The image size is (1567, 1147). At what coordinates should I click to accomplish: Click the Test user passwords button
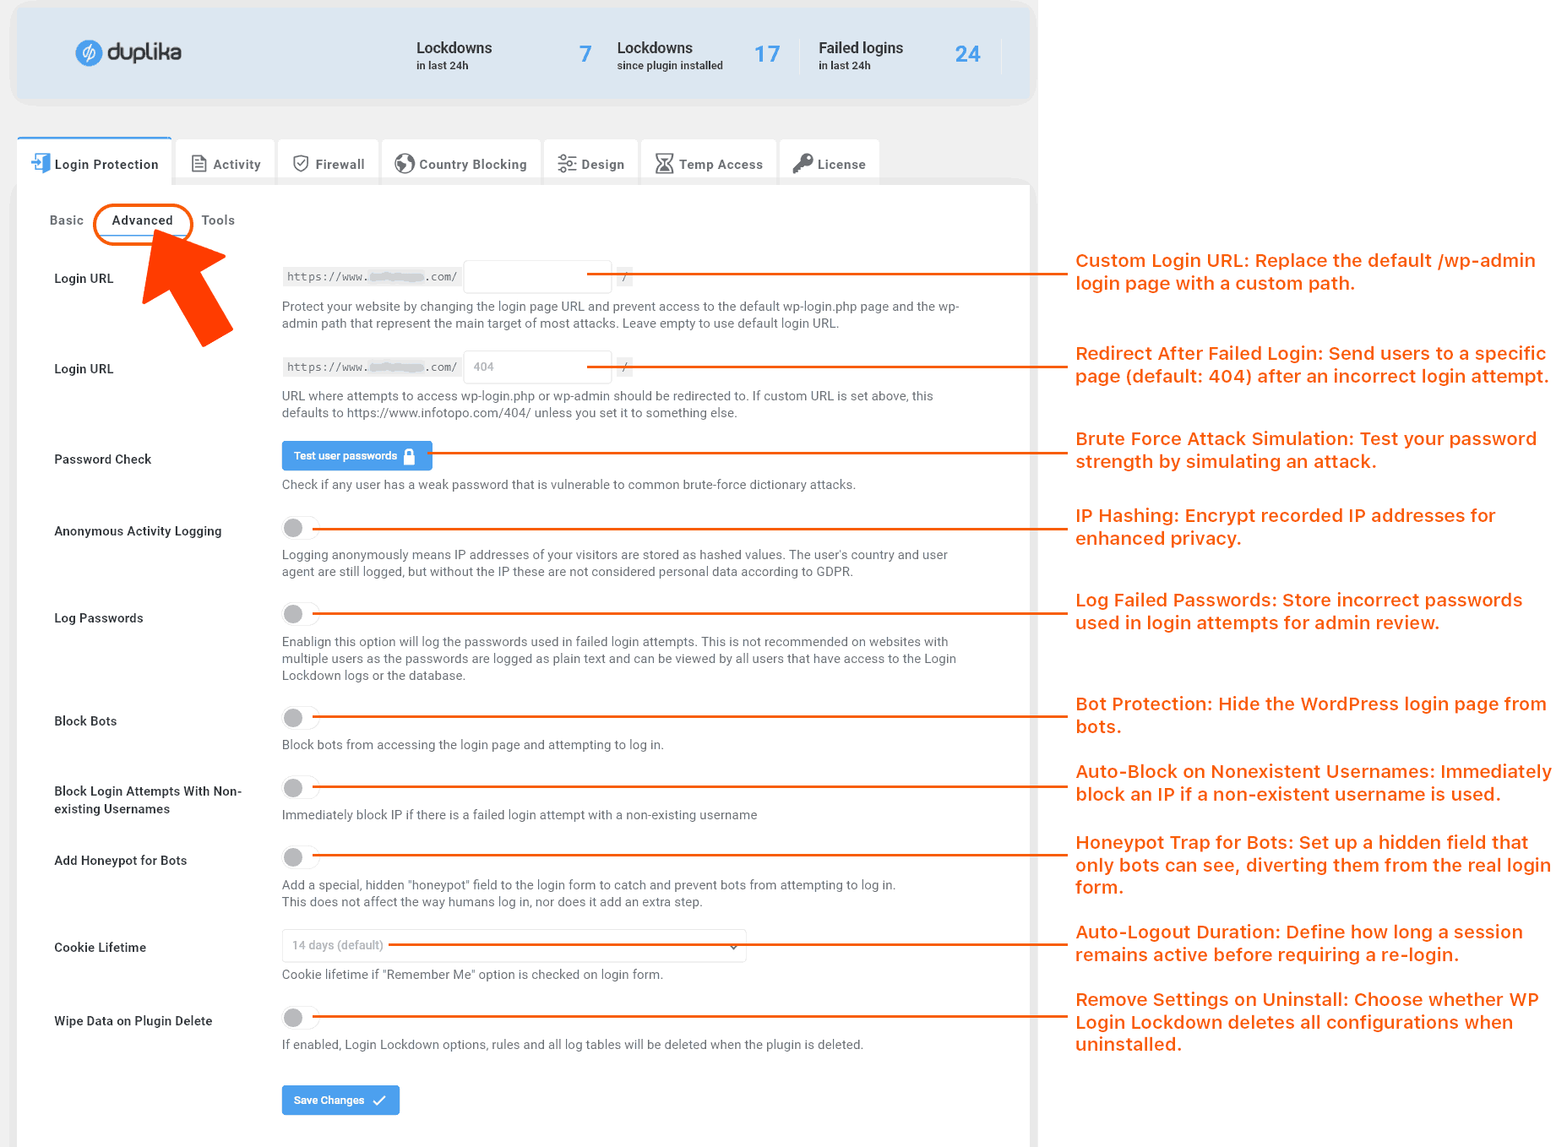click(x=356, y=455)
